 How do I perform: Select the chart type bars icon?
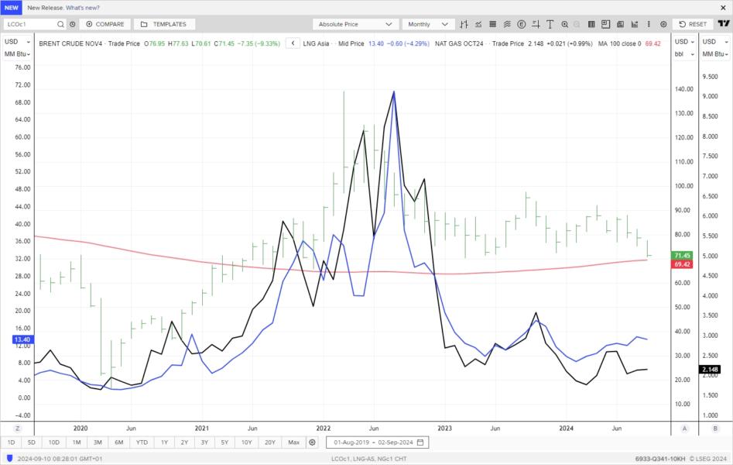pos(464,24)
